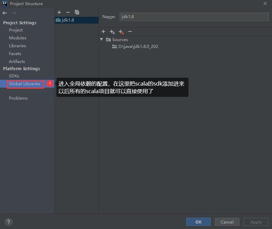Image resolution: width=272 pixels, height=229 pixels.
Task: Go back using the left arrow
Action: point(5,13)
